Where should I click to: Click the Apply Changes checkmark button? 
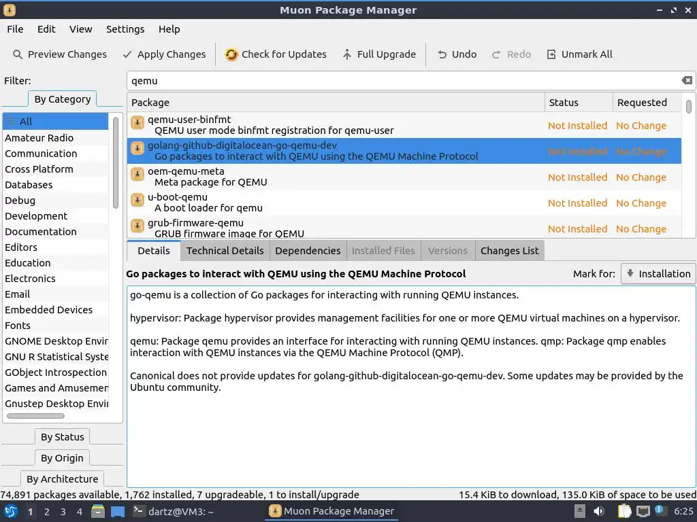165,54
